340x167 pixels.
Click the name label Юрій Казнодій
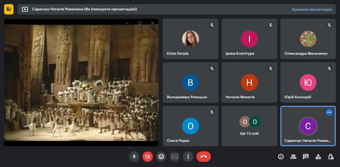point(298,97)
